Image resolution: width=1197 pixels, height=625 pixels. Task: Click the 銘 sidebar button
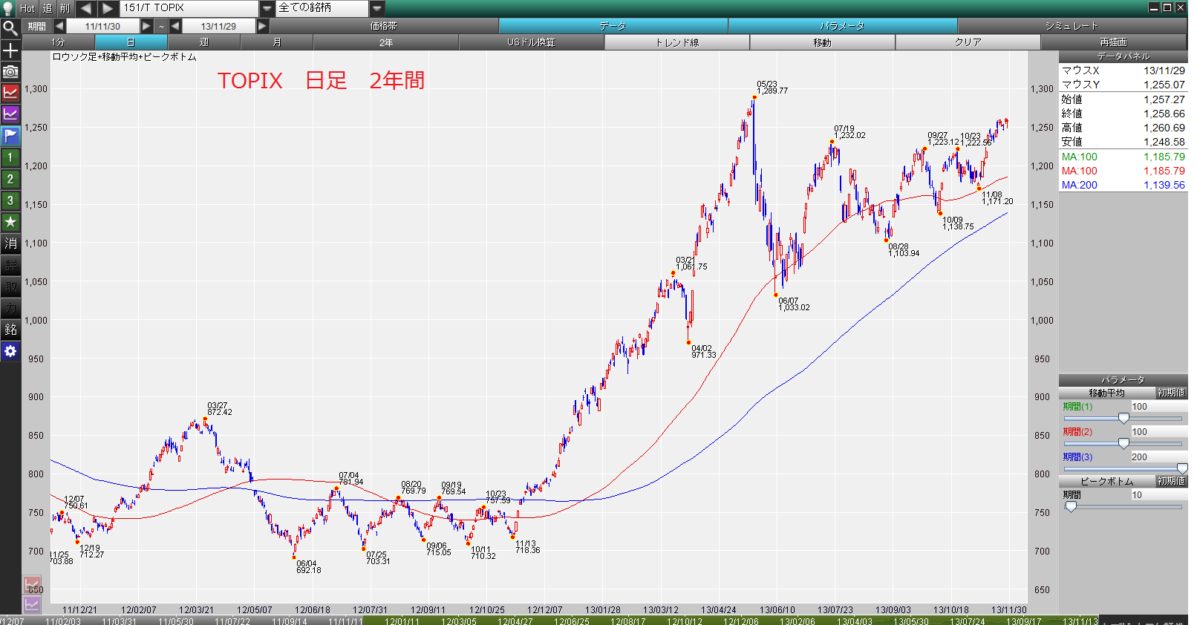pyautogui.click(x=10, y=330)
